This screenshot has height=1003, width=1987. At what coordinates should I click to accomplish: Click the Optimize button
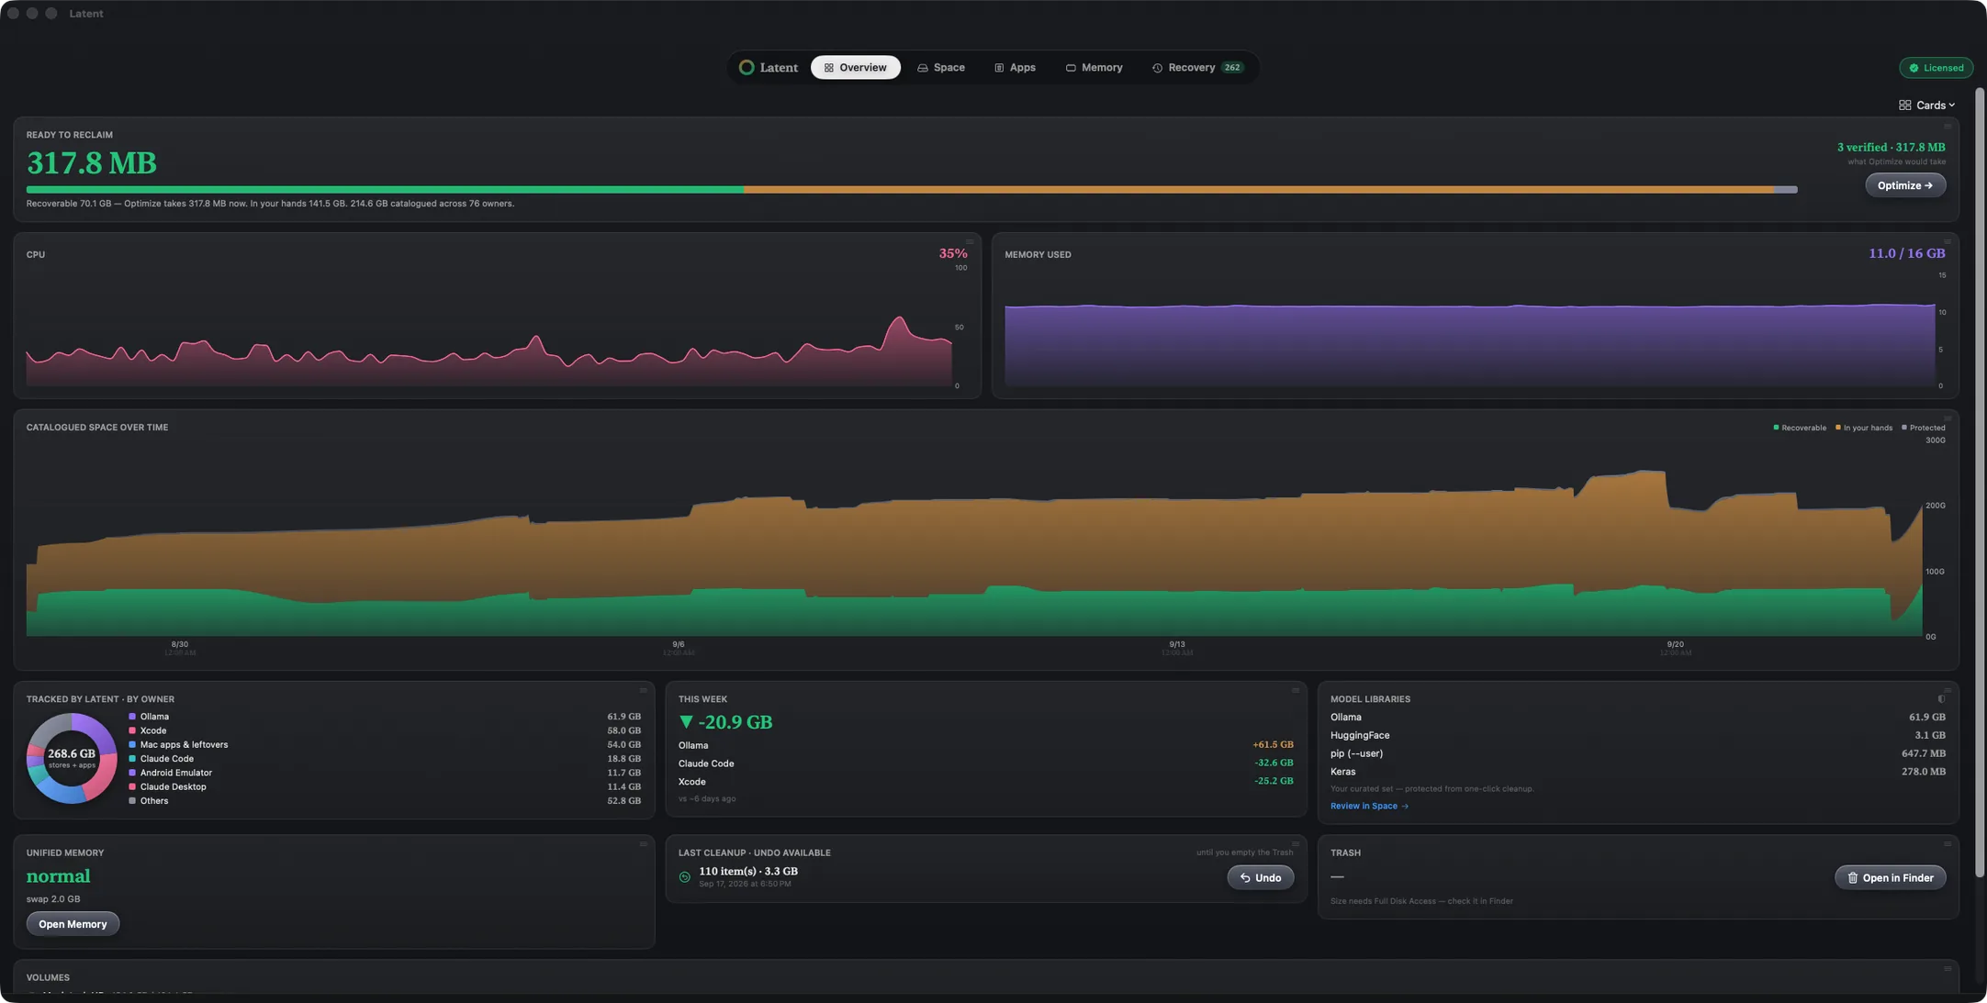click(1904, 185)
